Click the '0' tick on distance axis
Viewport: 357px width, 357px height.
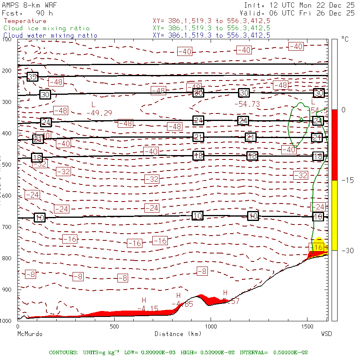18,326
